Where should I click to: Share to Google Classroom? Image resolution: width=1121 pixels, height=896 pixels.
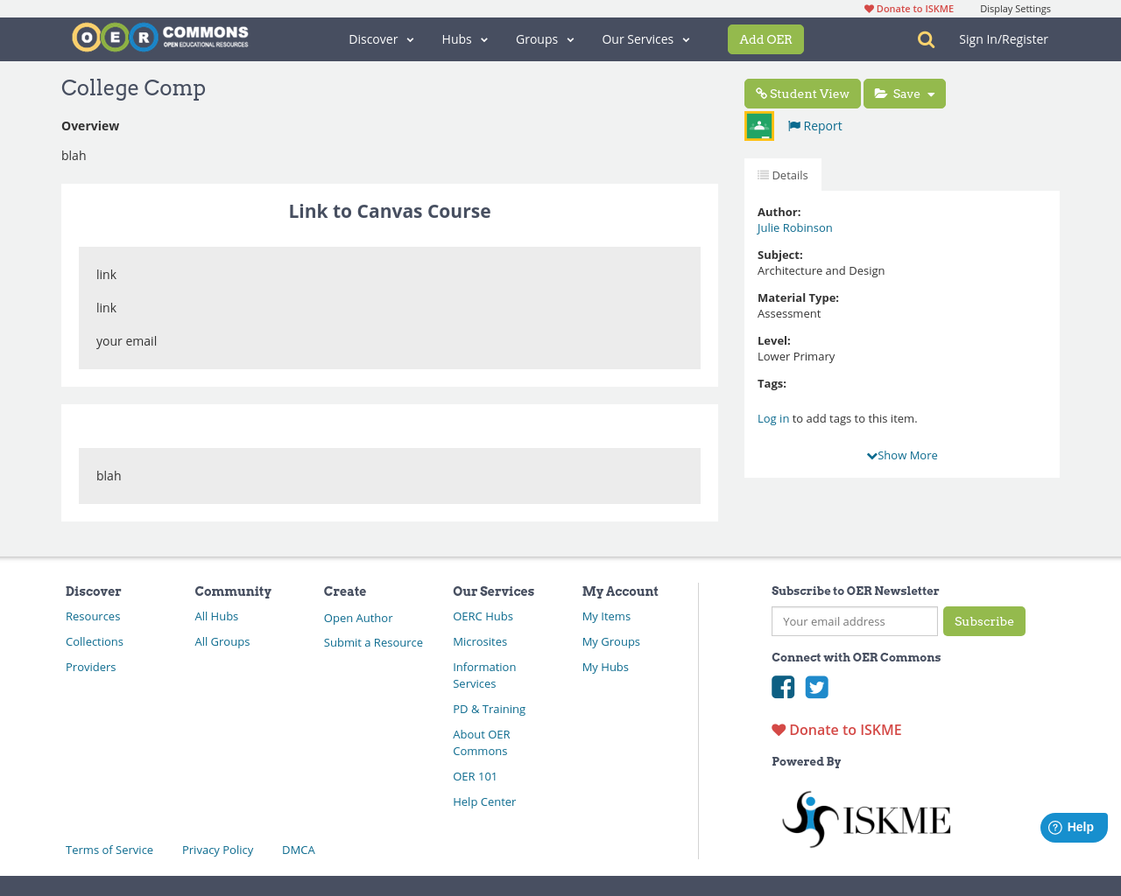tap(758, 125)
